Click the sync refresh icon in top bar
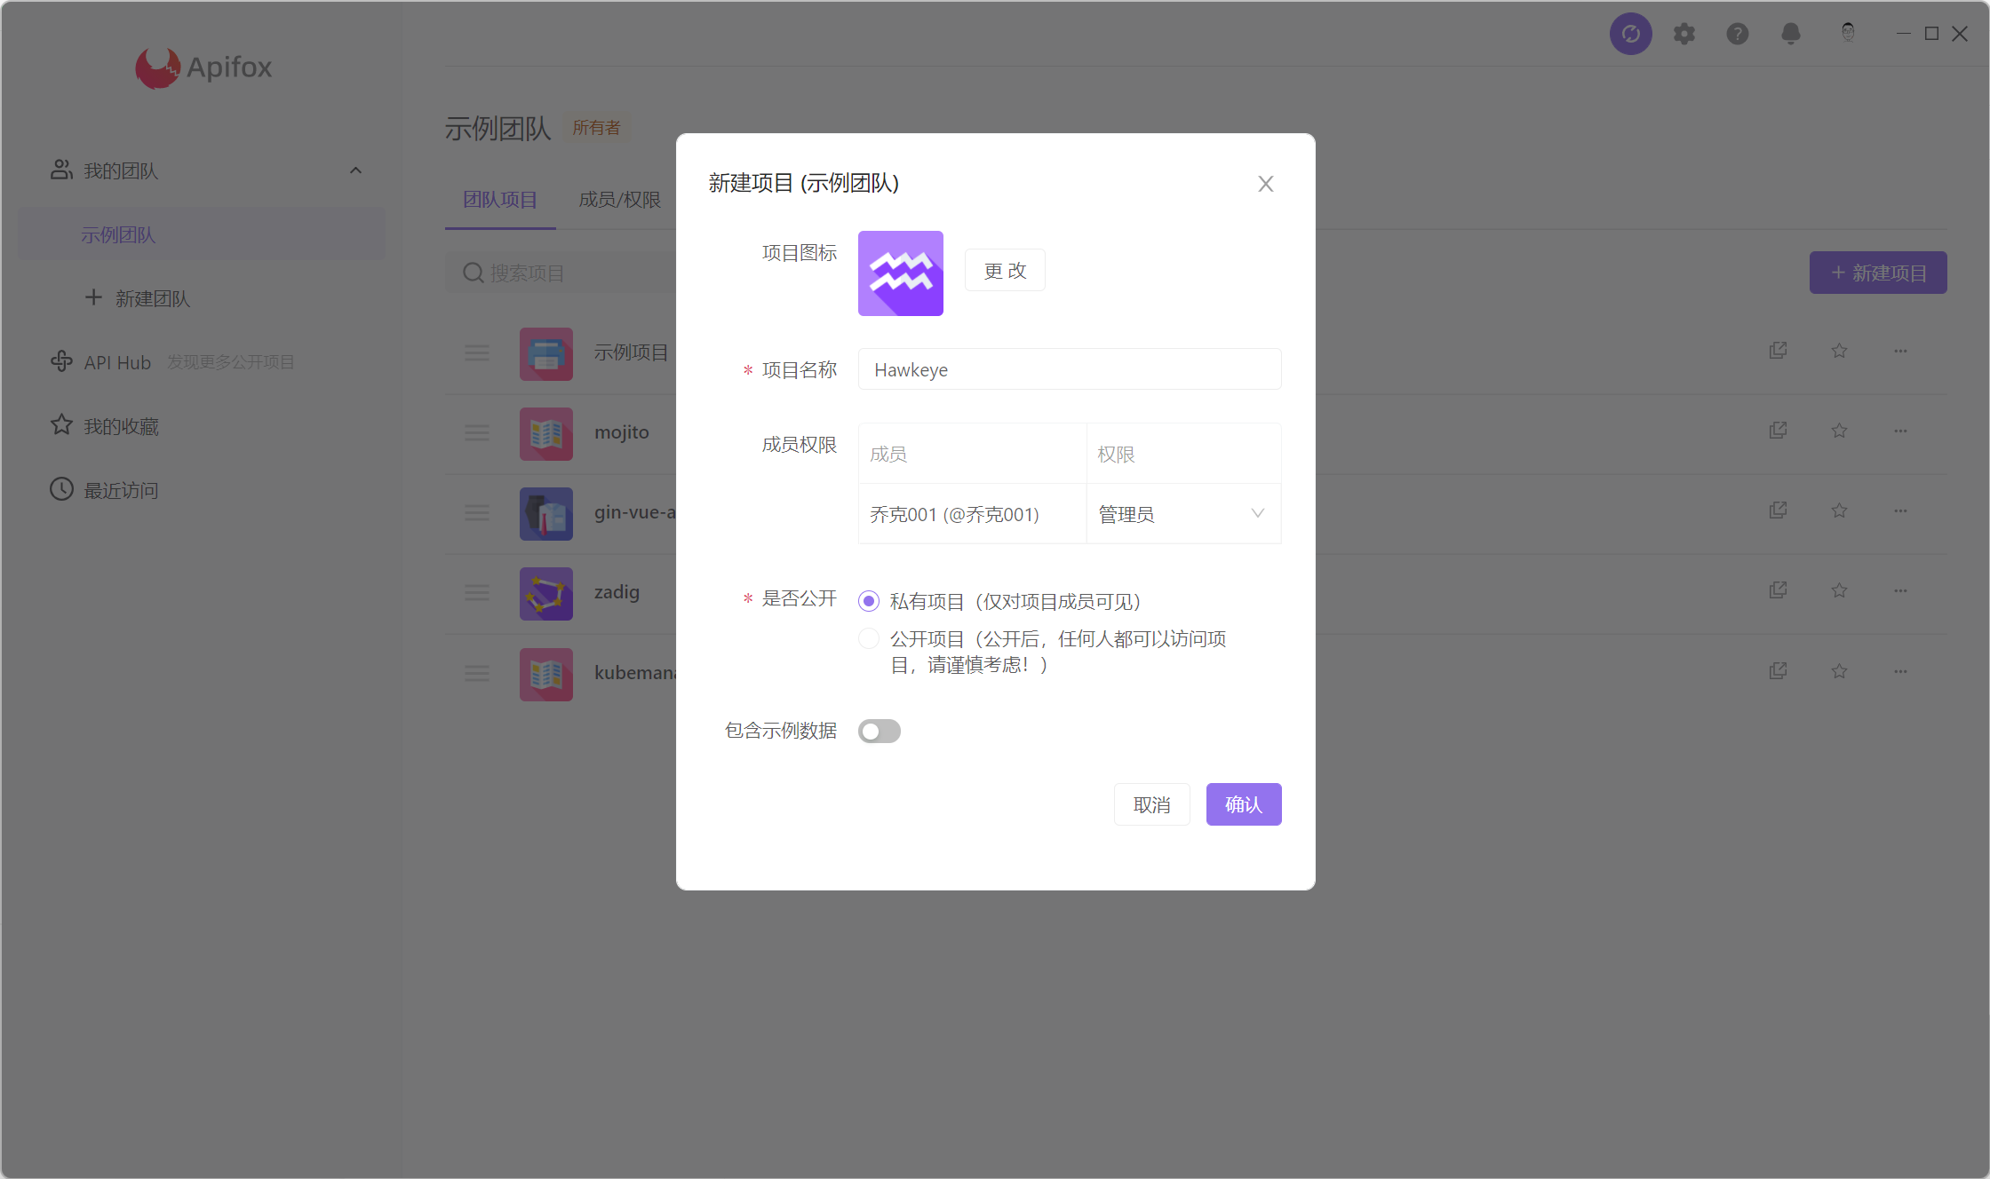 pos(1630,34)
